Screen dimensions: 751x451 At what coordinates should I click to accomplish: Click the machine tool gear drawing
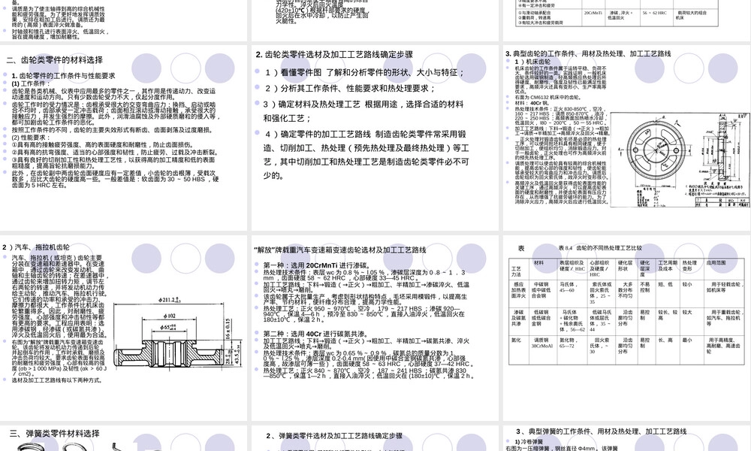[x=680, y=159]
